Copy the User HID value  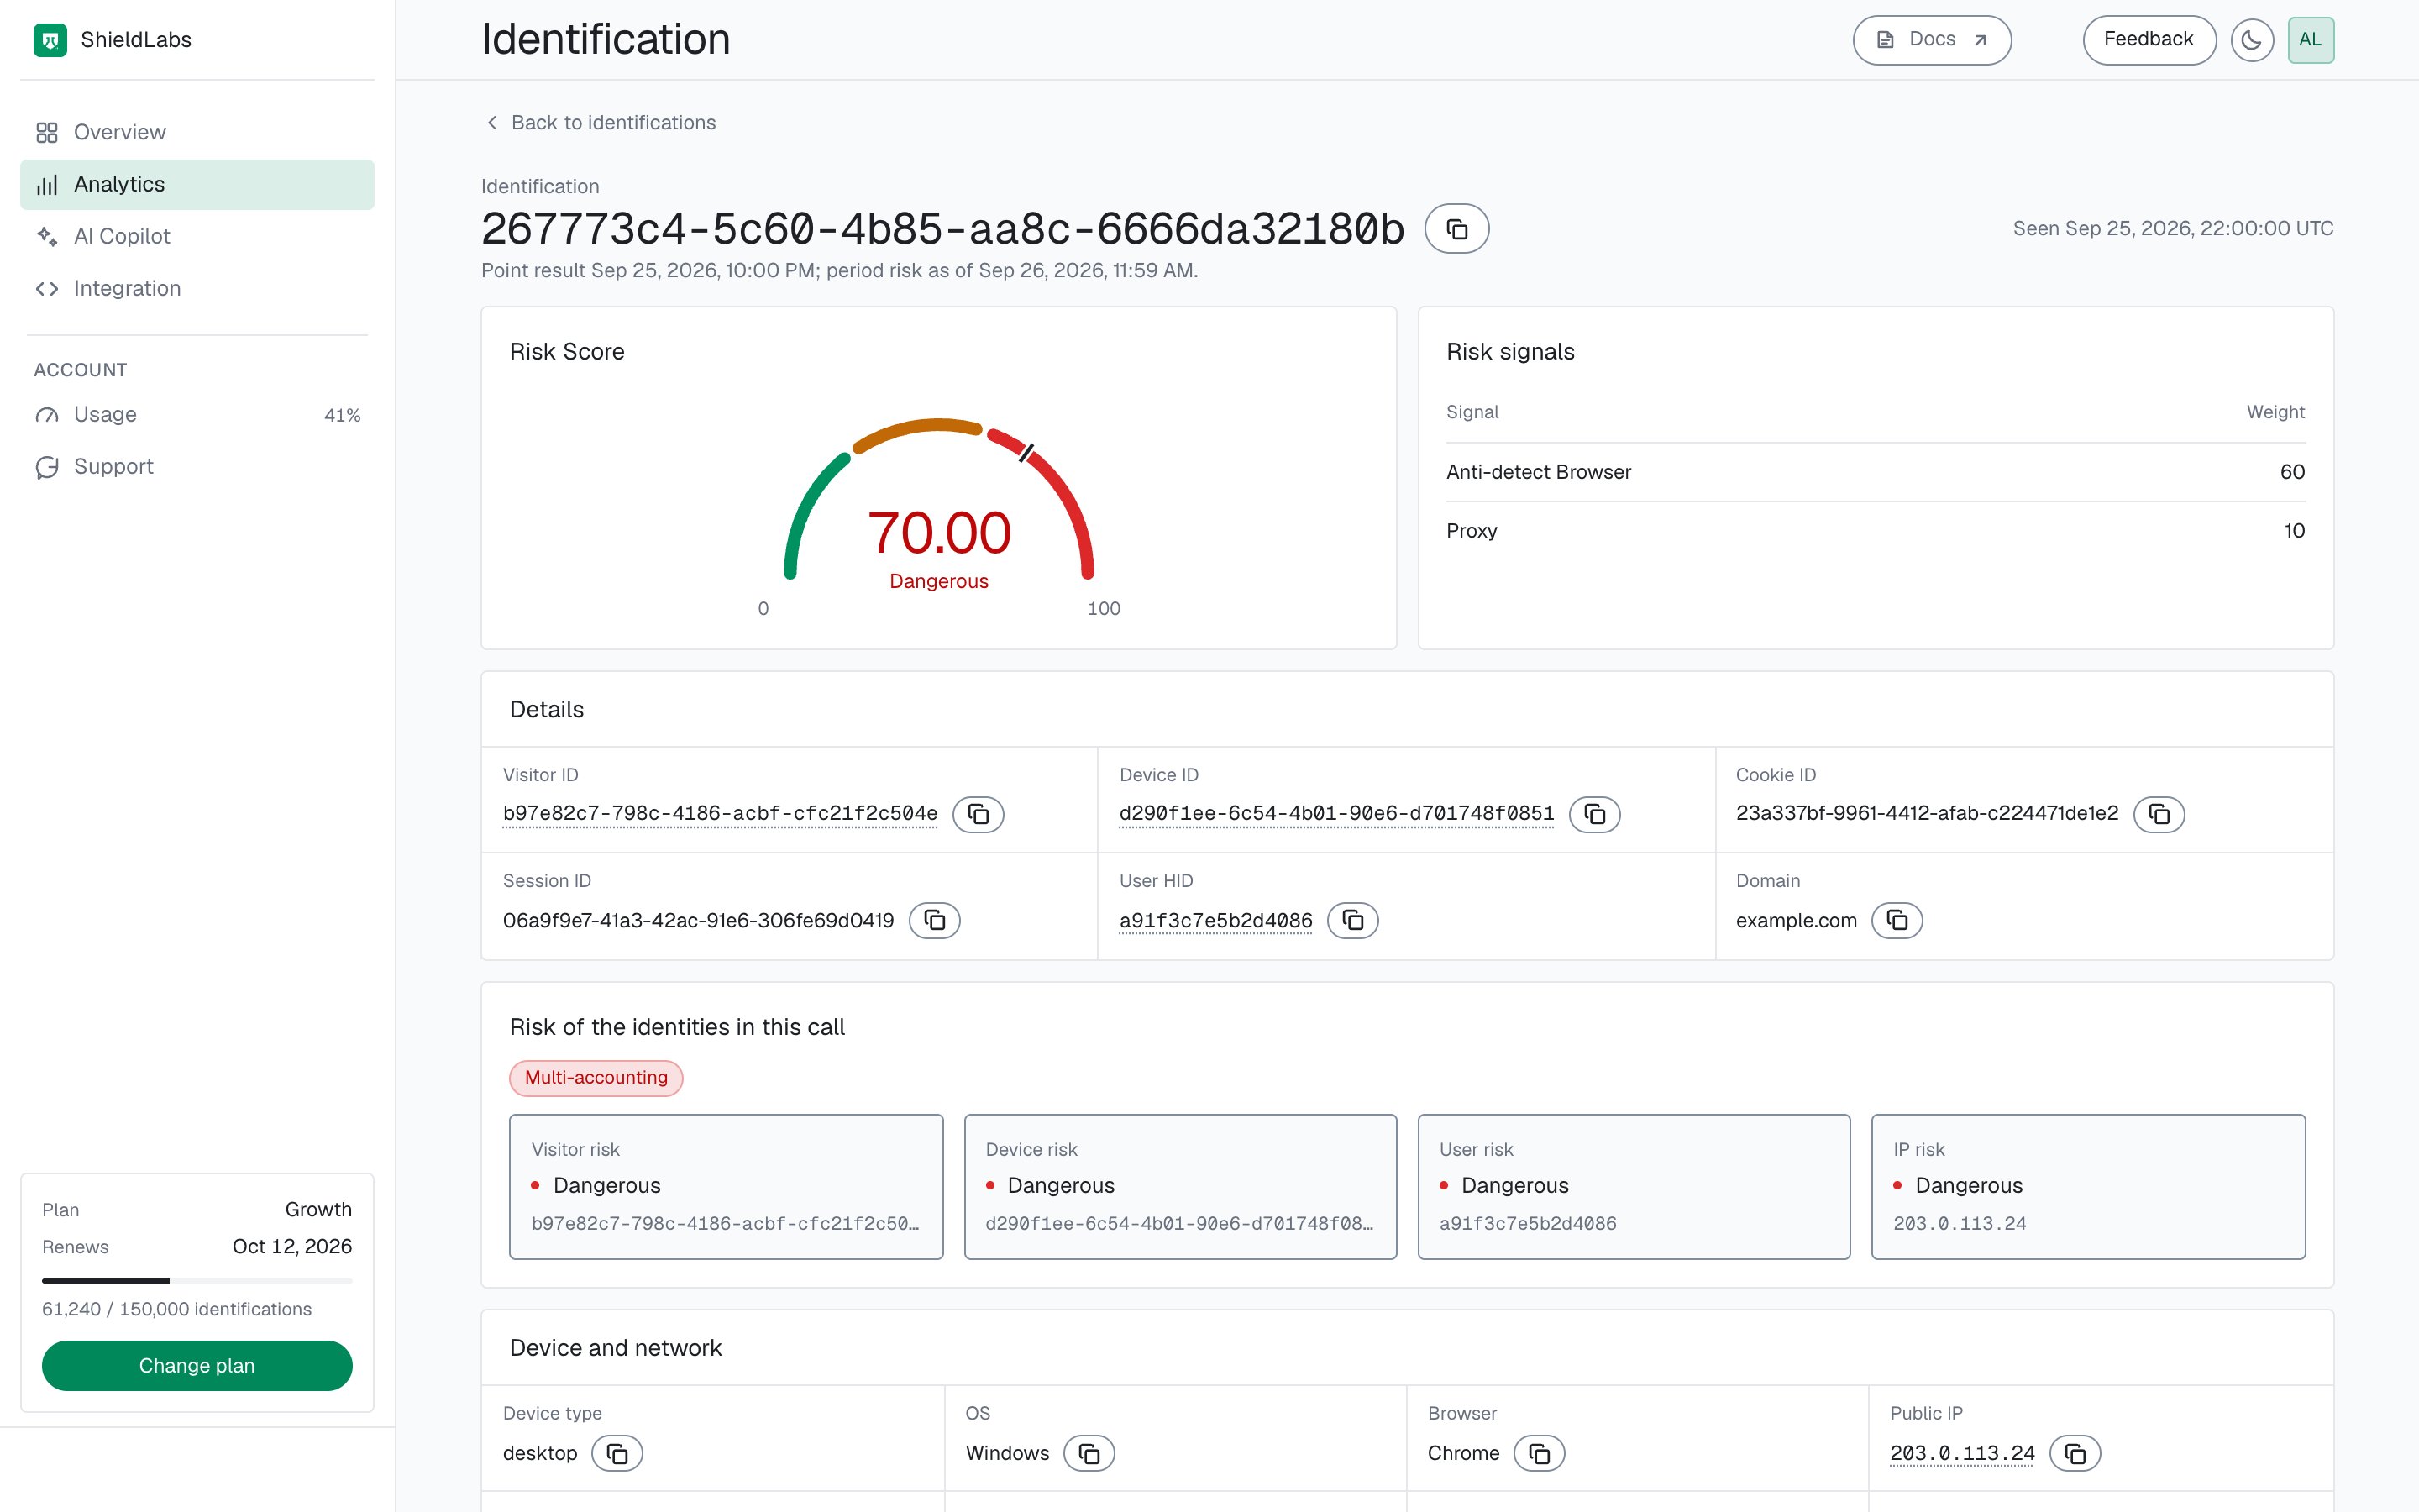[x=1352, y=920]
